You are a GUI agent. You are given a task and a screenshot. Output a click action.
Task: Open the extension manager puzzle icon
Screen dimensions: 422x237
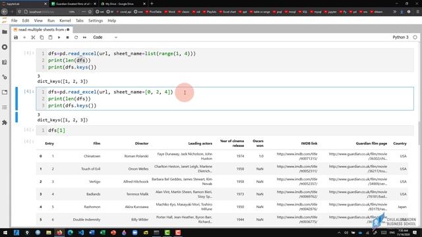pyautogui.click(x=5, y=122)
